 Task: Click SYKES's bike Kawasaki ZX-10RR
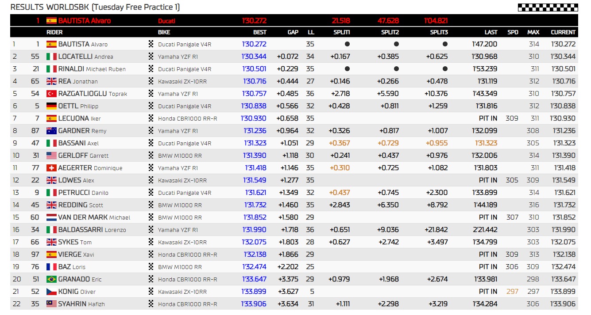182,242
